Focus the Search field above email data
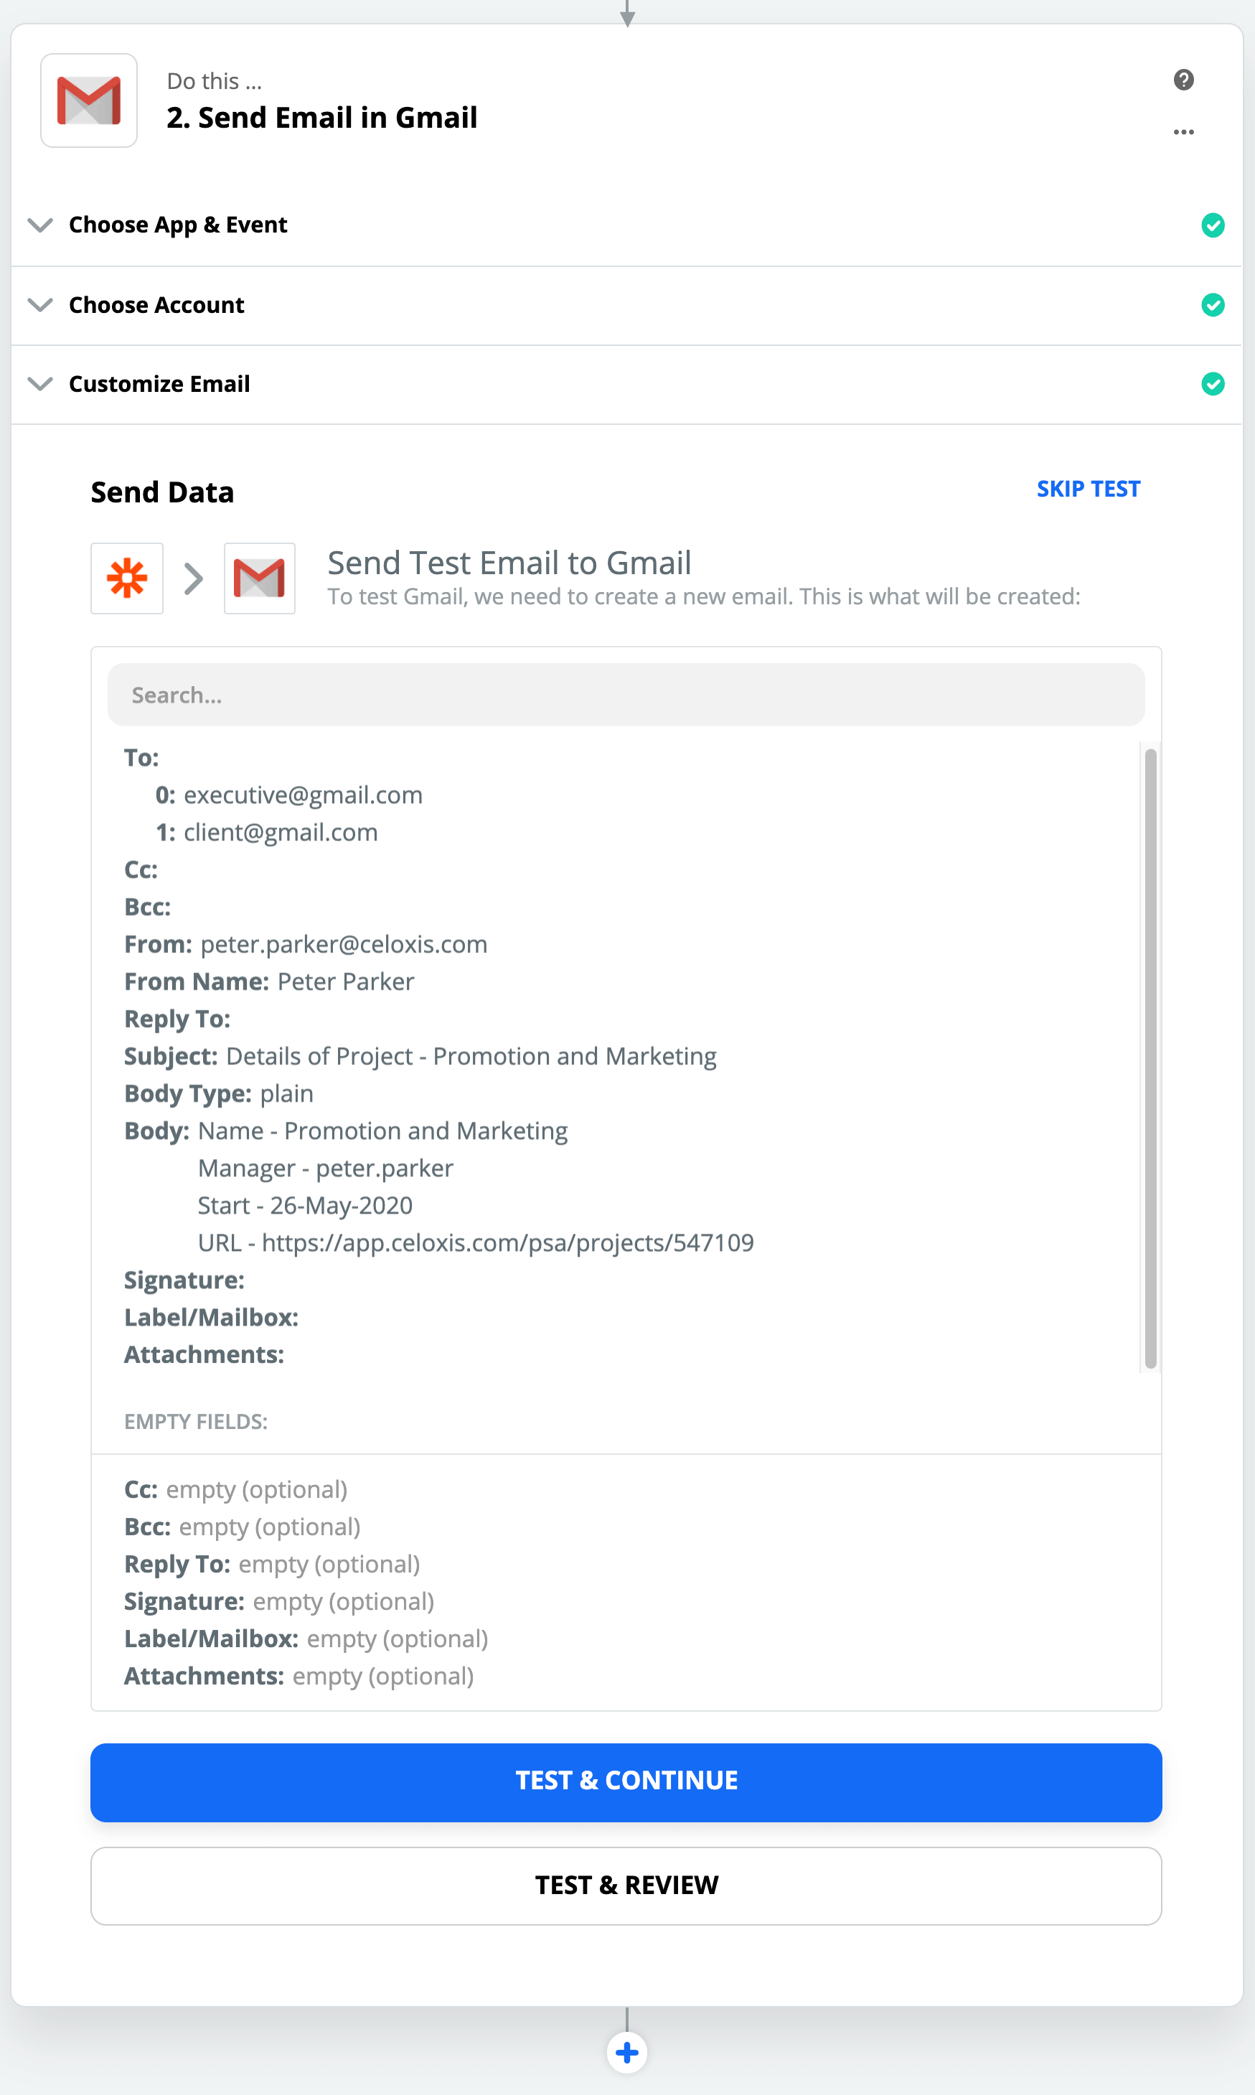Viewport: 1255px width, 2095px height. click(x=626, y=695)
